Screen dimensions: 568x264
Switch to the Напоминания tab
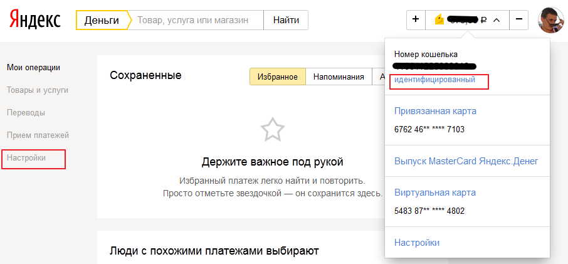pos(339,77)
